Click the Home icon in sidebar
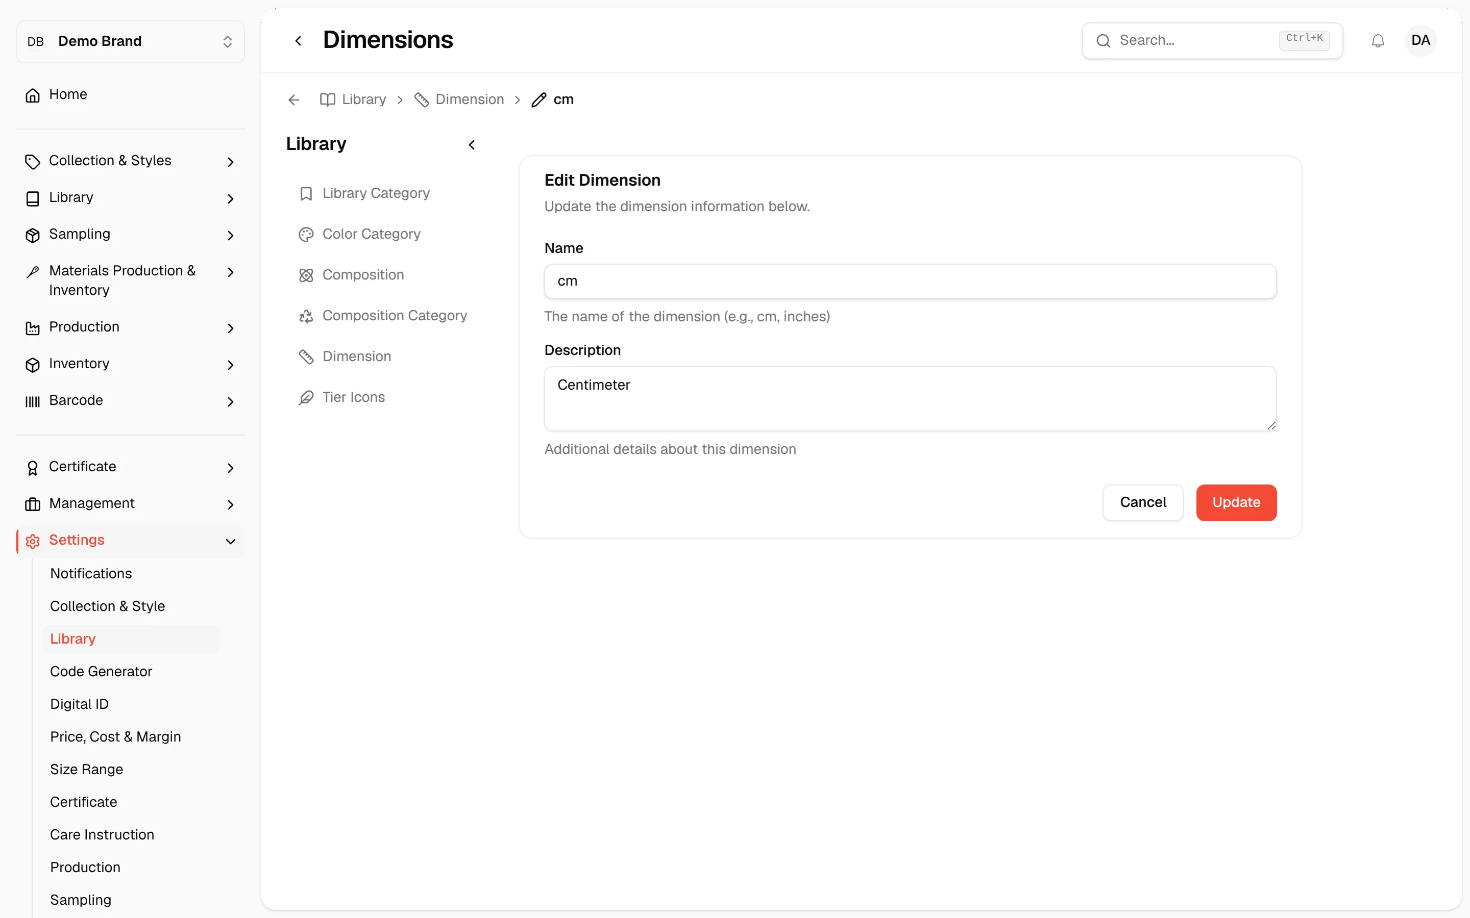1470x918 pixels. point(33,95)
